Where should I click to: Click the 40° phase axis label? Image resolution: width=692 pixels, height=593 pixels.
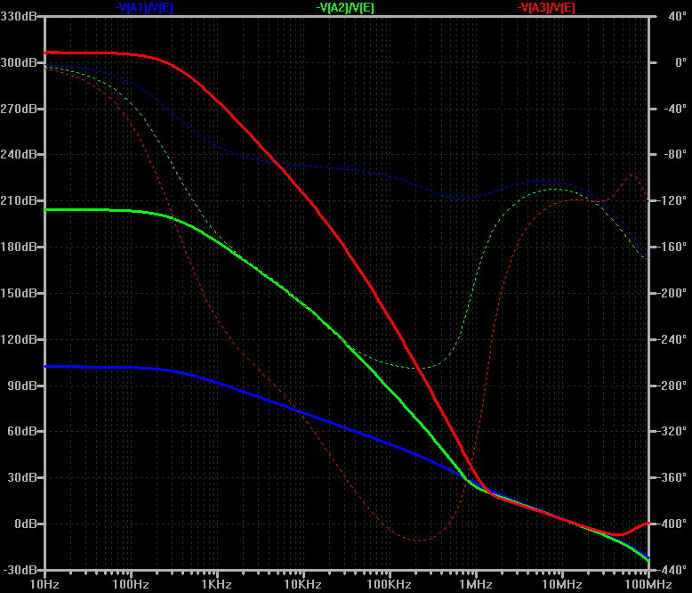678,16
